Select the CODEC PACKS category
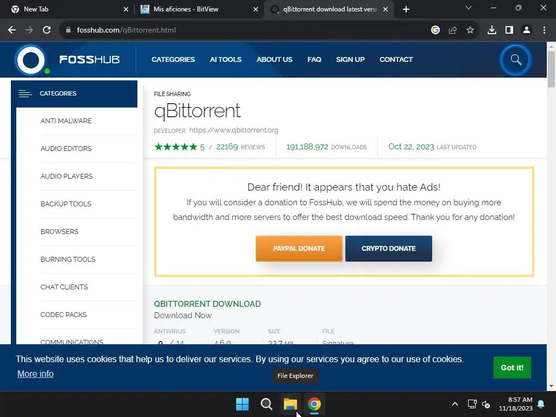 pos(64,314)
